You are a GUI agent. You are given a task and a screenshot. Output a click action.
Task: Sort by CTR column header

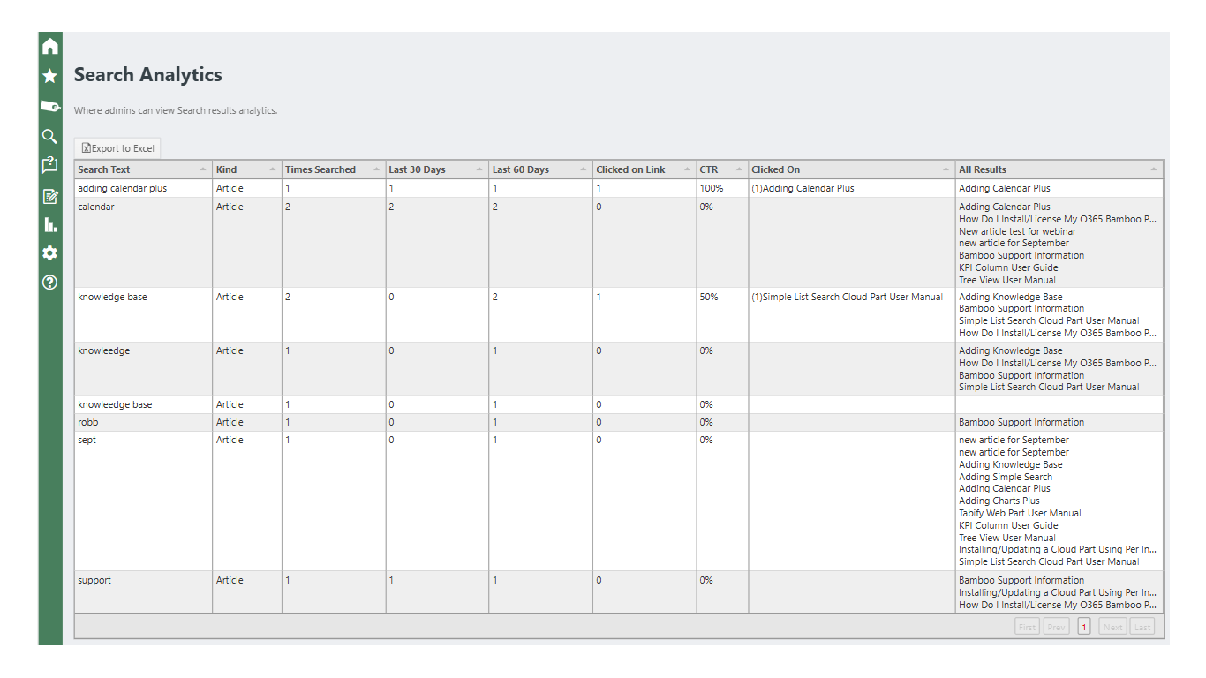tap(722, 169)
